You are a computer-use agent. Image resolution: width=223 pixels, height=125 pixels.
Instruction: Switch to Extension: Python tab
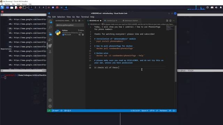tap(131, 21)
